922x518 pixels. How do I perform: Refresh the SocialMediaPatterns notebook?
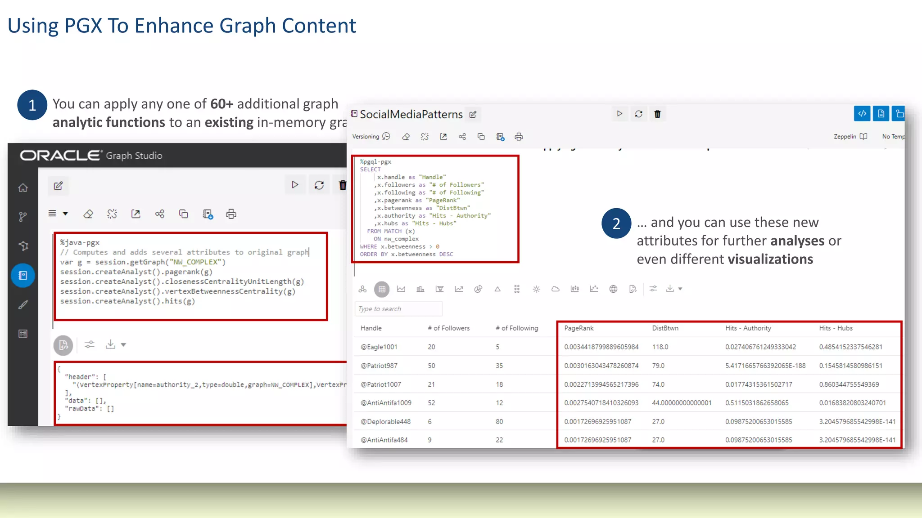tap(638, 114)
